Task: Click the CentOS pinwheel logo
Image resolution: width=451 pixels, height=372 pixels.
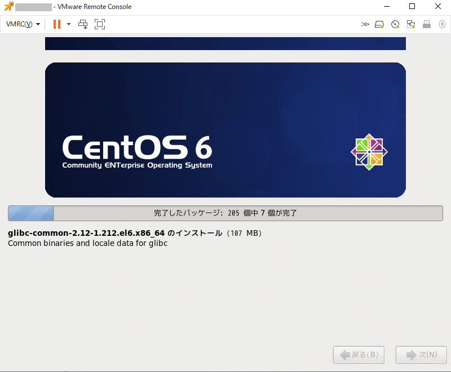Action: pyautogui.click(x=369, y=152)
